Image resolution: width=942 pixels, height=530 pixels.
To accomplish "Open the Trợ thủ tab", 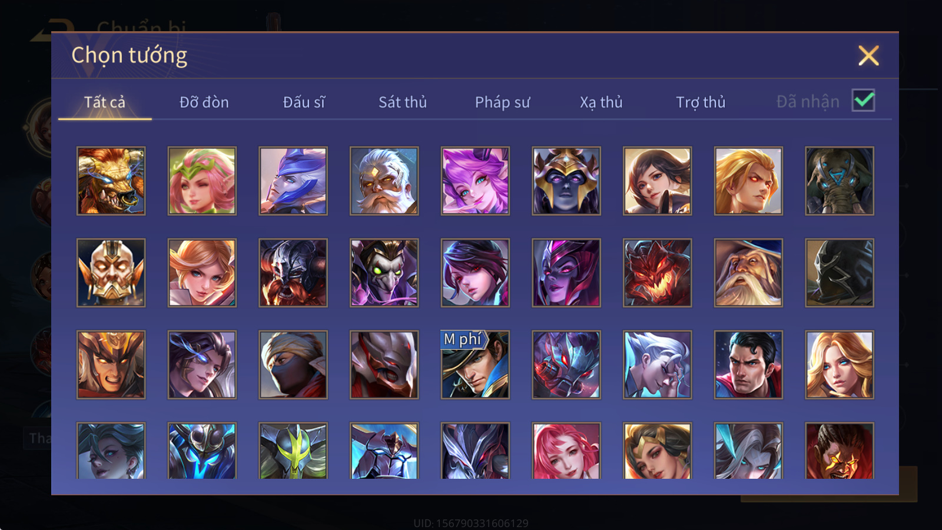I will (x=701, y=102).
